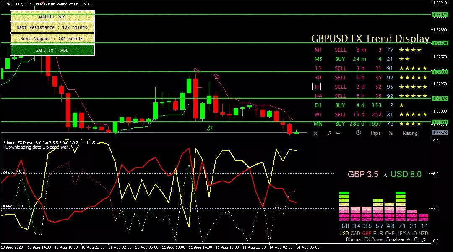This screenshot has width=453, height=252.
Task: Click the AUTO SR panel title
Action: pos(52,16)
